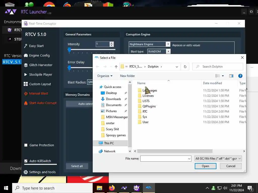258x193 pixels.
Task: Select Network in navigation pane
Action: 110,151
